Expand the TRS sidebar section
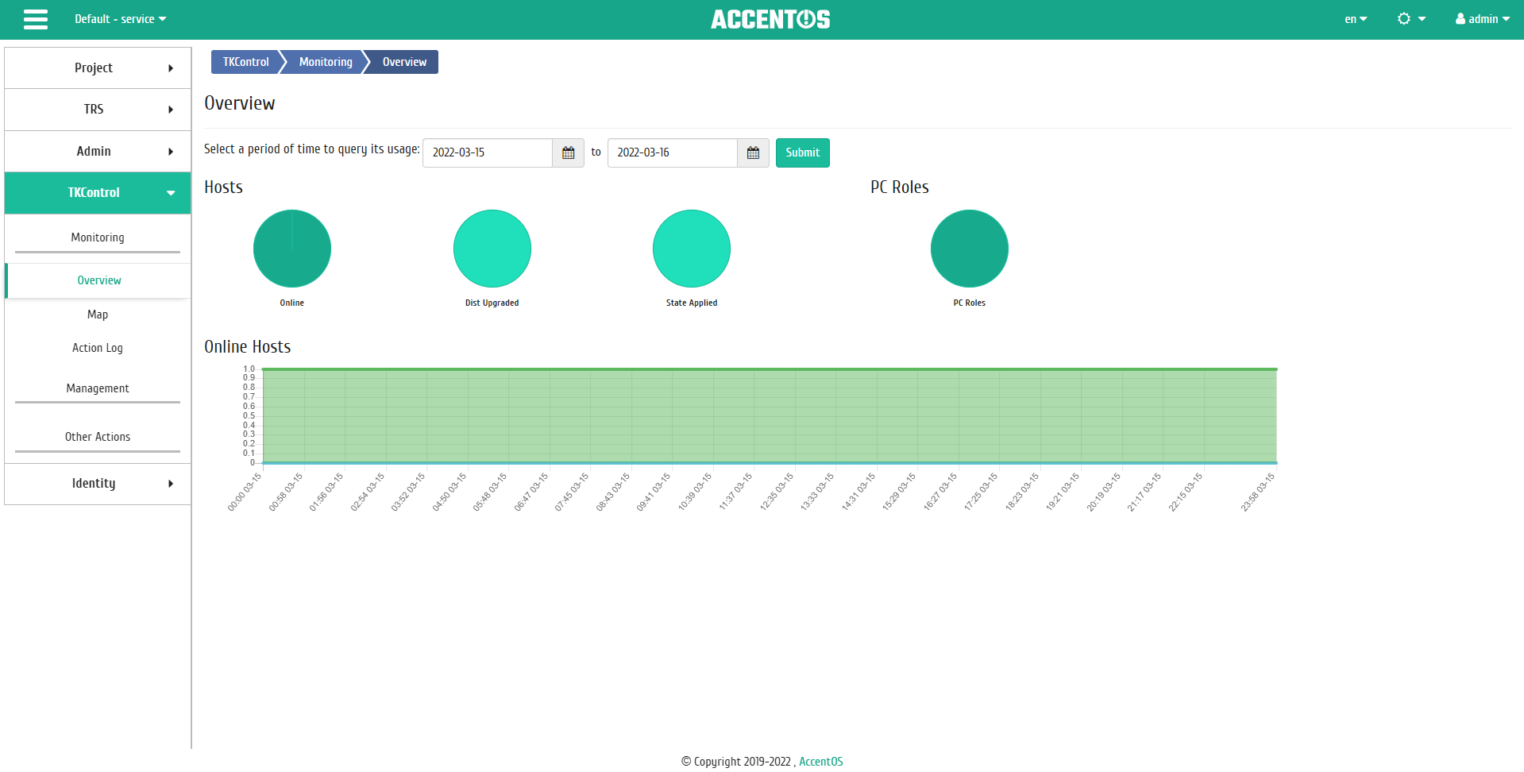1524x772 pixels. pos(98,110)
